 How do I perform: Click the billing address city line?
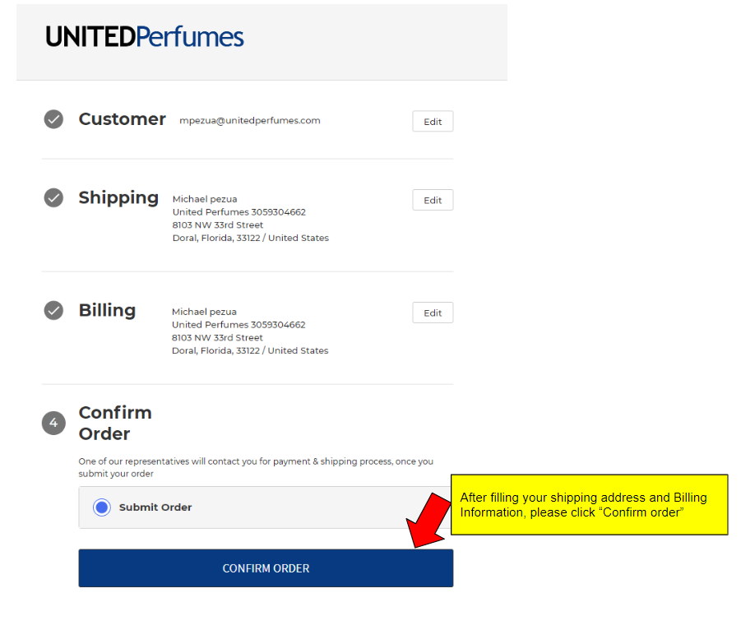[250, 350]
